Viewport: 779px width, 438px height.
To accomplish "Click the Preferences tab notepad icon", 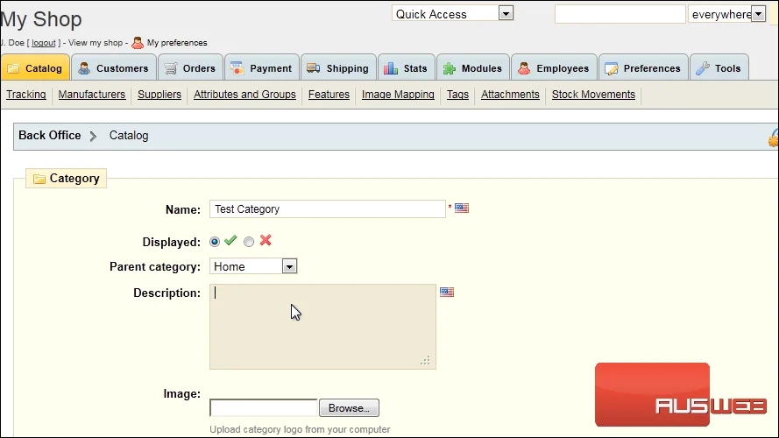I will 612,68.
